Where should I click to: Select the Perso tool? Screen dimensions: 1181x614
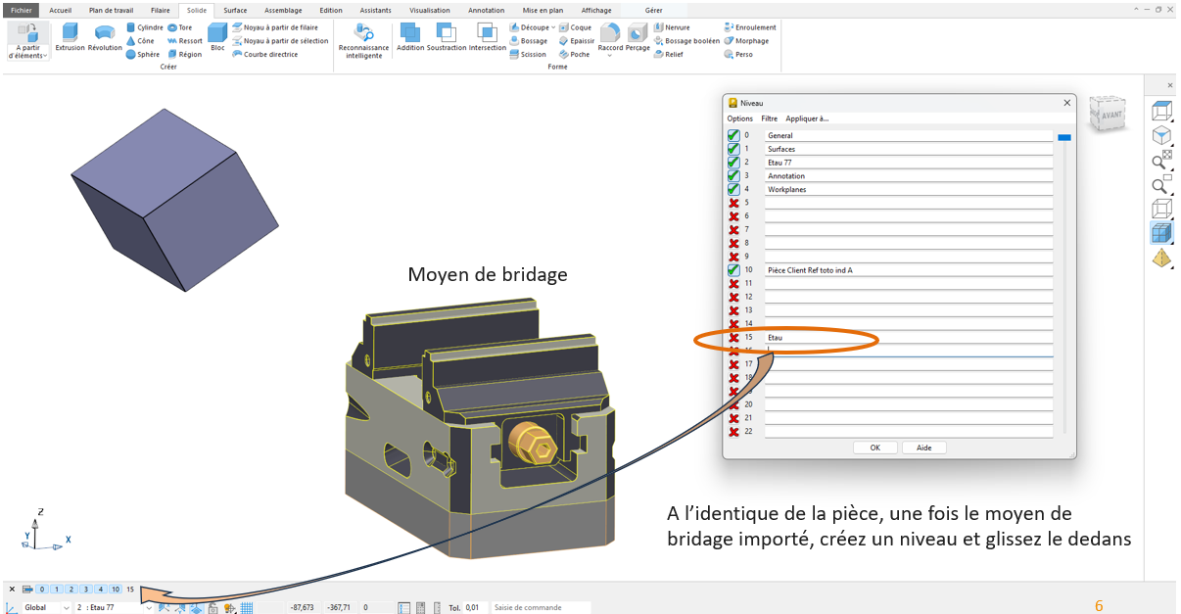pyautogui.click(x=738, y=55)
